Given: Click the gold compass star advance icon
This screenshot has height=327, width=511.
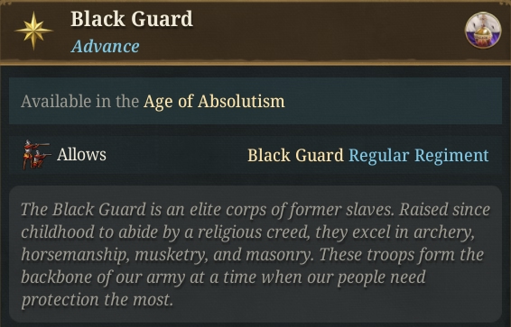Looking at the screenshot, I should coord(33,31).
